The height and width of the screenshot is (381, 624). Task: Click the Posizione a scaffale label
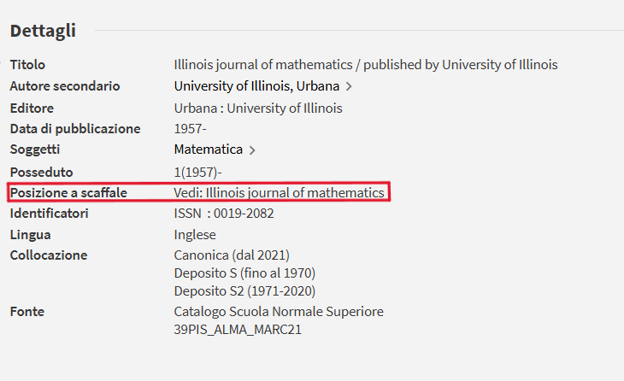(x=68, y=193)
